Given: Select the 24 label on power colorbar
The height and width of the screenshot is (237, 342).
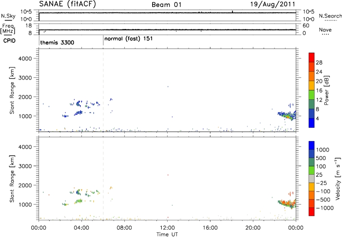Looking at the screenshot, I should 319,72.
